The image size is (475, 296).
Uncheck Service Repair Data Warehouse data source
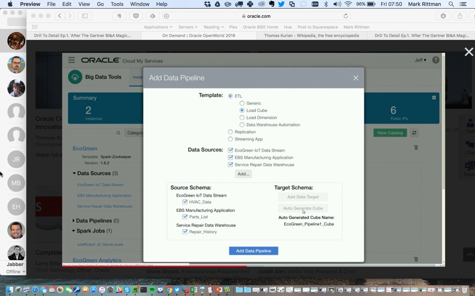point(231,165)
